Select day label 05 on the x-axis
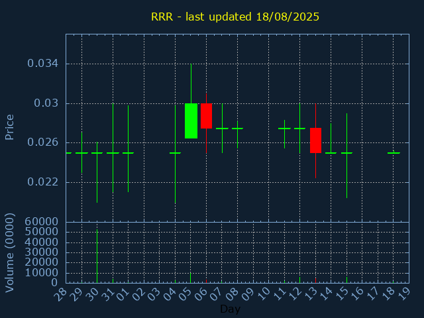The height and width of the screenshot is (318, 424). click(x=185, y=294)
